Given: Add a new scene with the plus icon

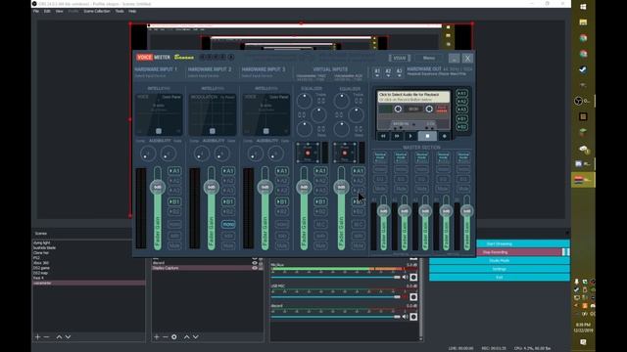Looking at the screenshot, I should (37, 336).
